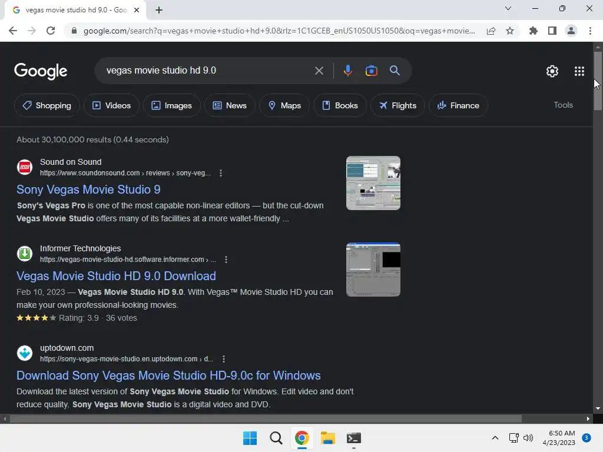
Task: Show hidden system tray icons
Action: tap(495, 438)
